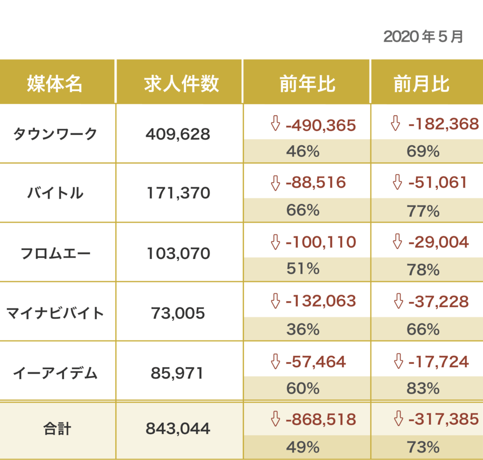The image size is (483, 460).
Task: Click the down arrow beside -868,518
Action: pos(275,419)
